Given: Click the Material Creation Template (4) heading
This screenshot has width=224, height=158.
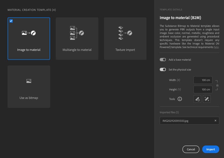Looking at the screenshot, I should tap(32, 10).
